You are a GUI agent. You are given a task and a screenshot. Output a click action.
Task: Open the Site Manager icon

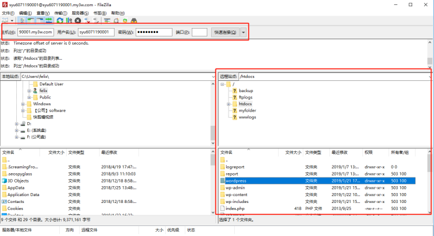tap(5, 21)
